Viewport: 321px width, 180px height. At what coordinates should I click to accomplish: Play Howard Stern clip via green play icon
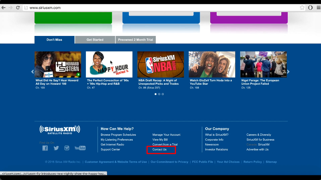coord(78,74)
